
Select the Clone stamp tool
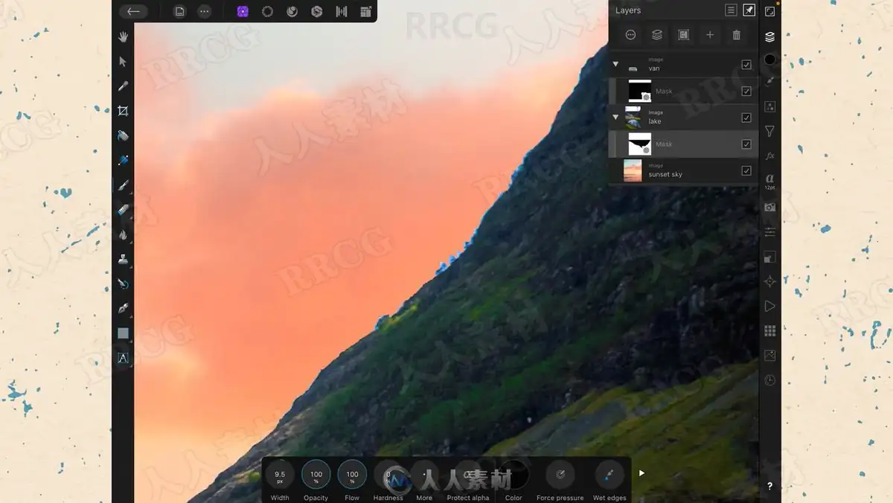point(123,259)
